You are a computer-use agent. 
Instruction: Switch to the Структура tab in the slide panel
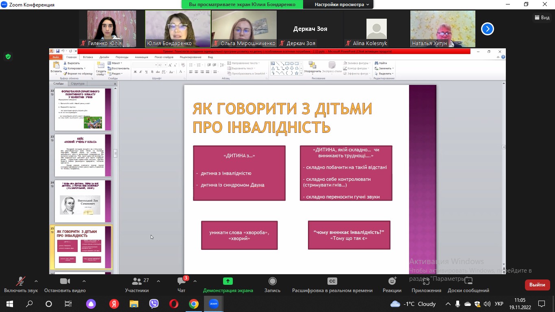[77, 84]
